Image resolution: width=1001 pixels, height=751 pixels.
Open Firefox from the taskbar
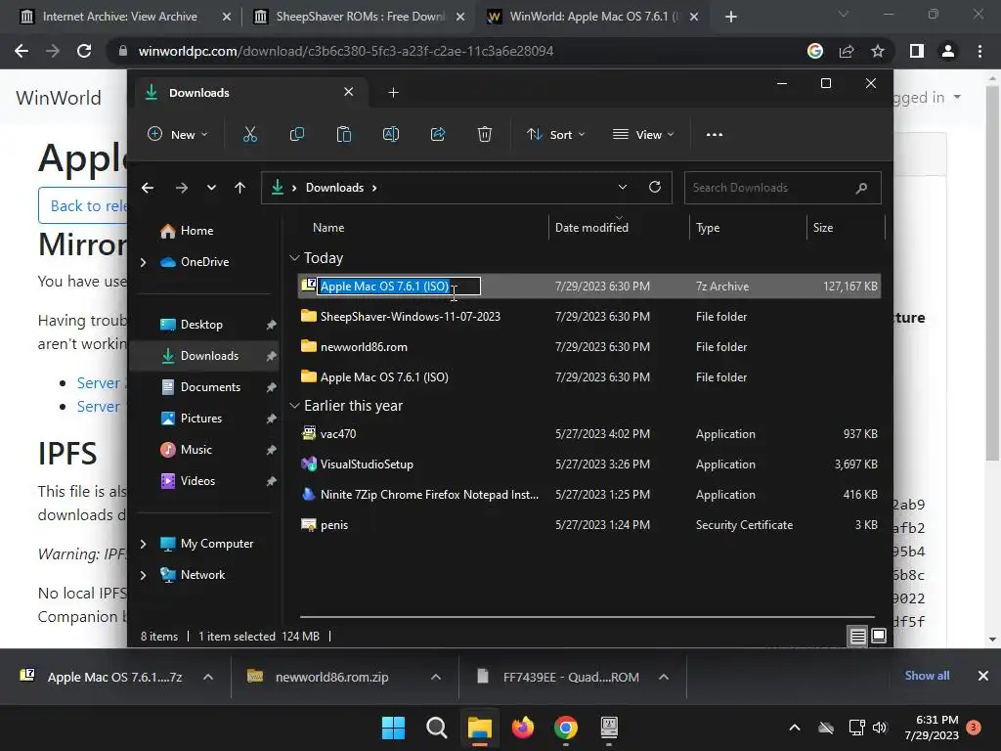click(x=523, y=728)
